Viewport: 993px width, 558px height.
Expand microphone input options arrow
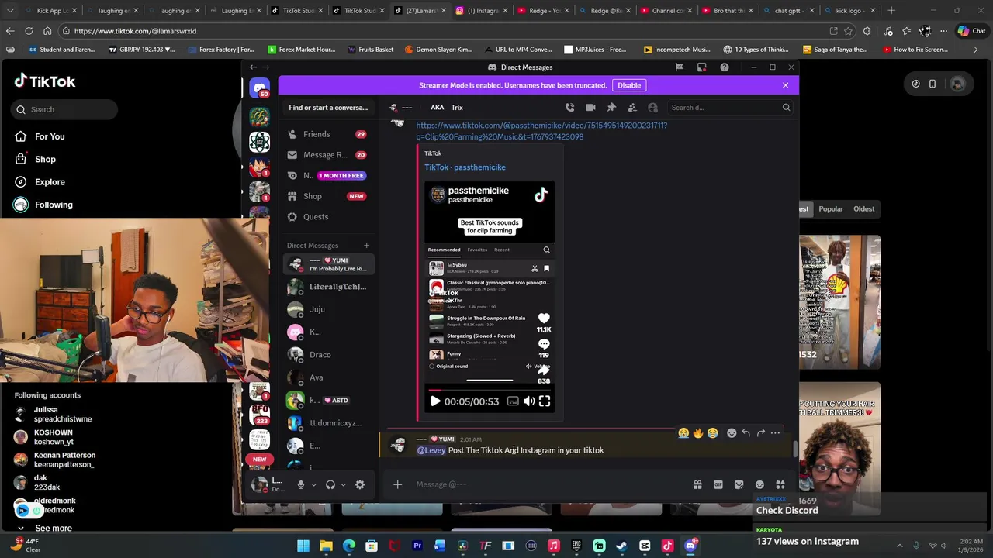(313, 485)
